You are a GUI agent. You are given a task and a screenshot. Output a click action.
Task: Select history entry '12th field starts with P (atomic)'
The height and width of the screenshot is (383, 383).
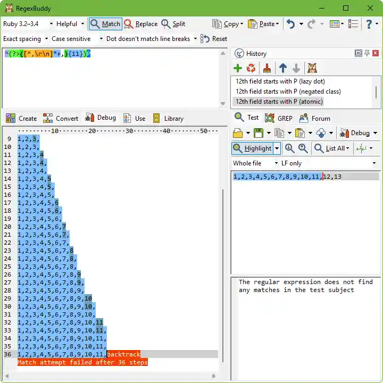pyautogui.click(x=279, y=102)
